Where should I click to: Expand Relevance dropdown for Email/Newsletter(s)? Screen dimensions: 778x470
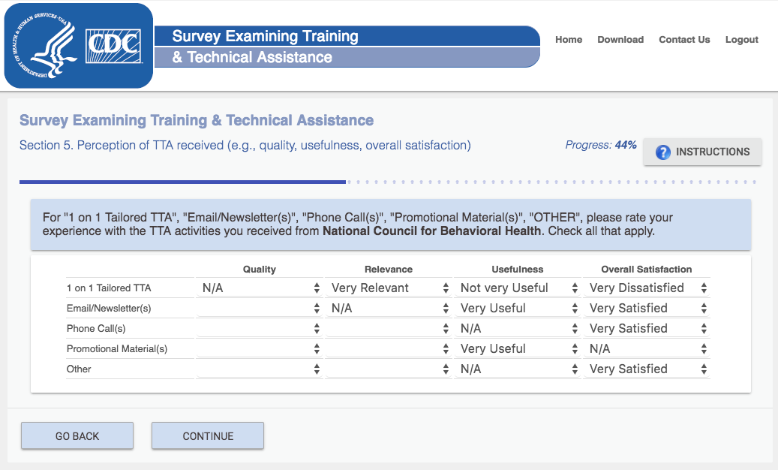389,309
